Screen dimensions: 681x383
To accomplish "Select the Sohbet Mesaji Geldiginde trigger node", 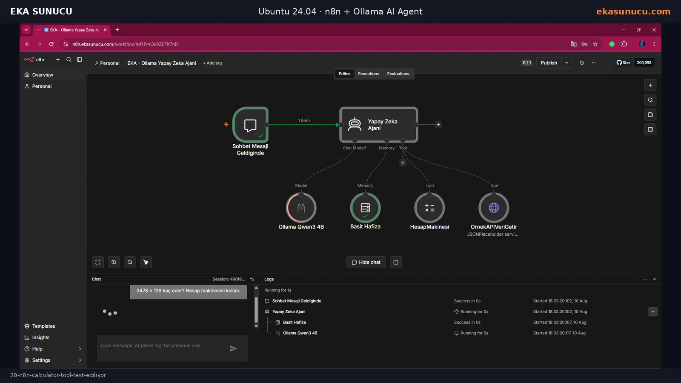I will tap(250, 125).
